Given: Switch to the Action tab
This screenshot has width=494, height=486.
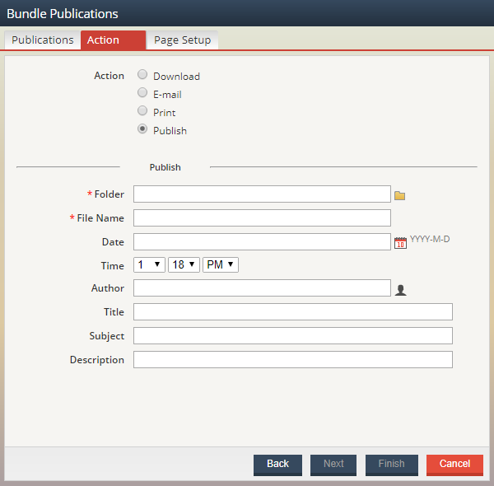Looking at the screenshot, I should tap(114, 40).
